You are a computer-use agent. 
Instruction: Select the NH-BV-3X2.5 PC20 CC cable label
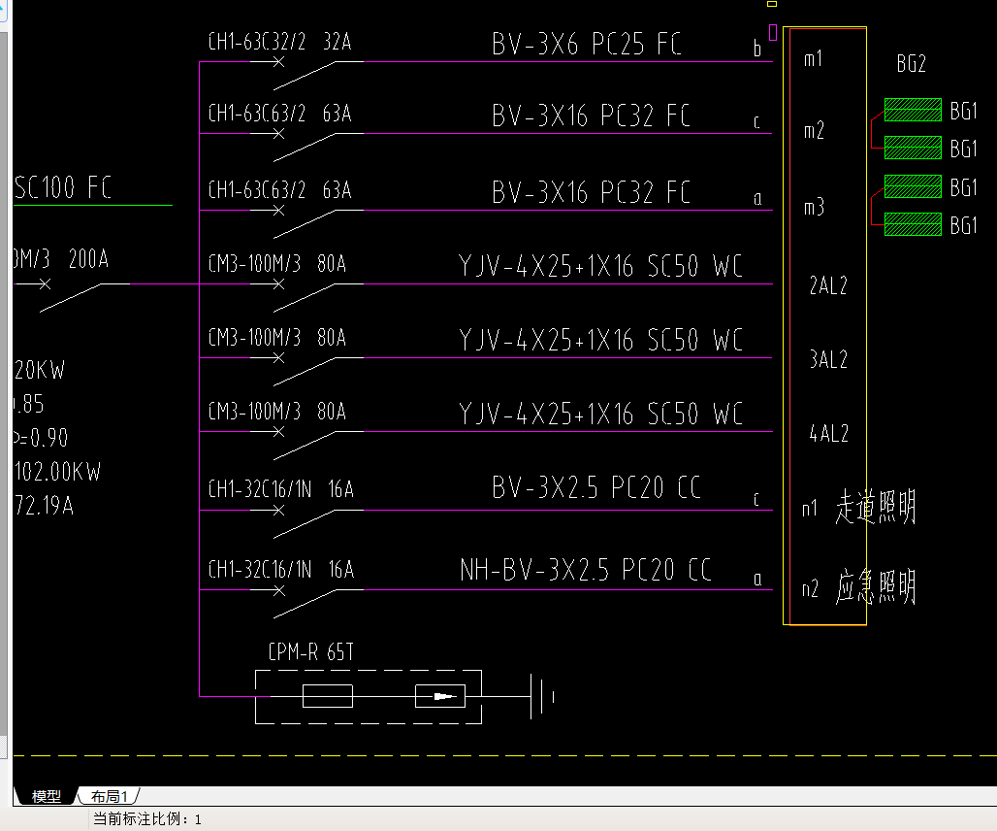pos(586,570)
